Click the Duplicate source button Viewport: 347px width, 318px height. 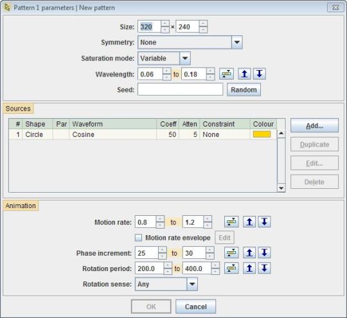(x=314, y=145)
